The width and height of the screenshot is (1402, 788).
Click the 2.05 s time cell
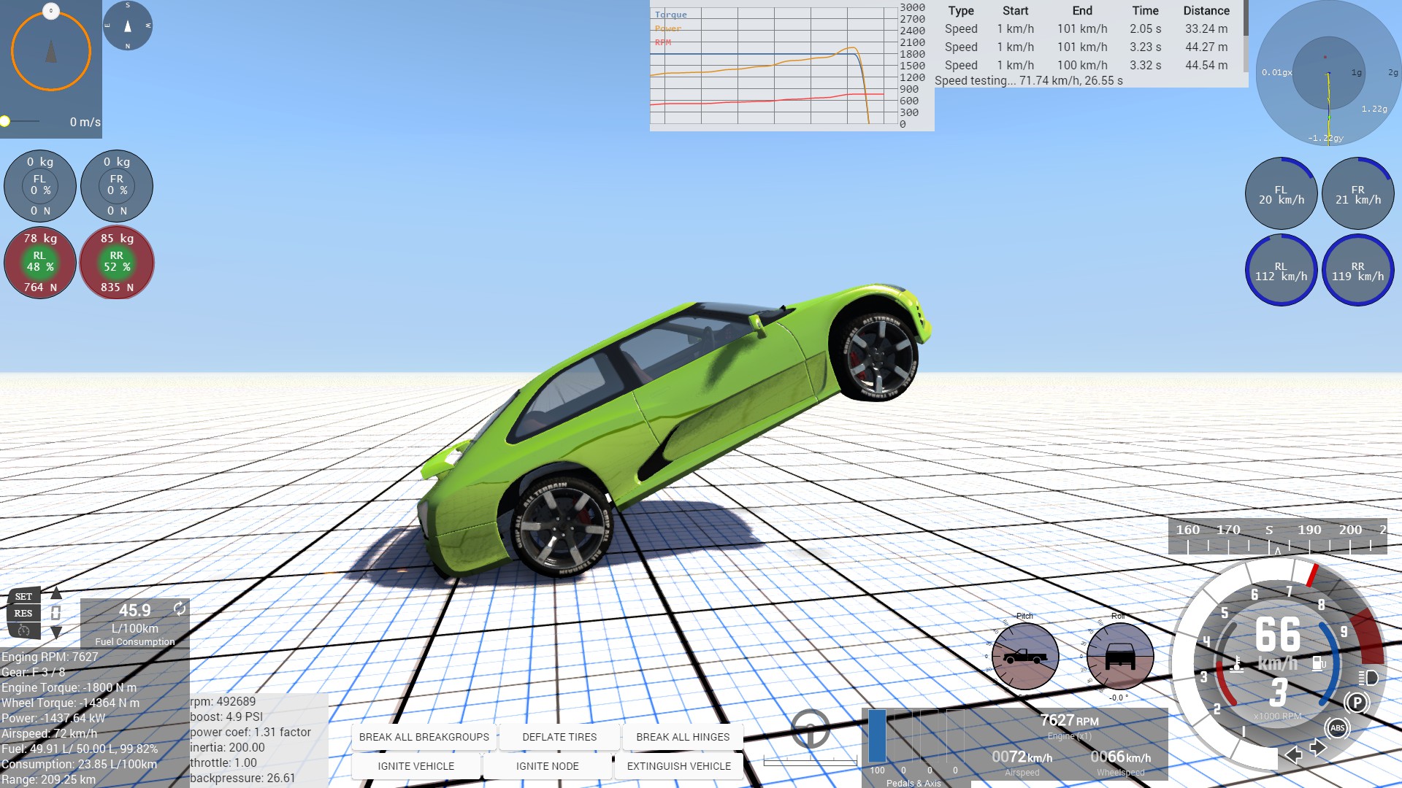point(1145,28)
